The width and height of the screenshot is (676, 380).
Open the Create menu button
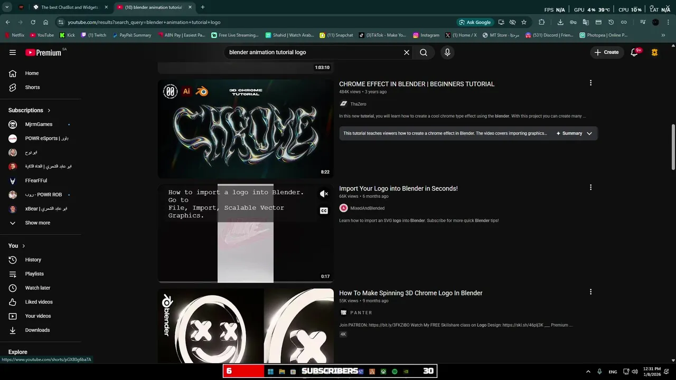click(x=606, y=52)
